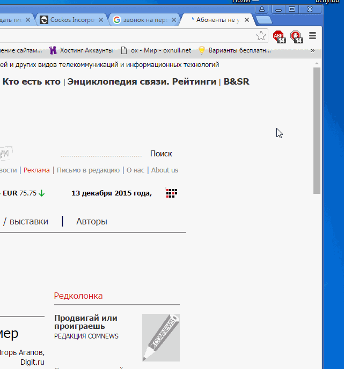The height and width of the screenshot is (369, 344).
Task: Go to the 'Авторы' section
Action: tap(92, 221)
